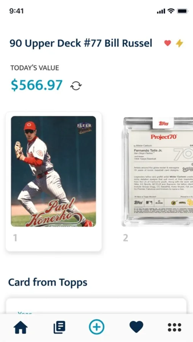This screenshot has height=342, width=193.
Task: Open the more options grid icon
Action: [174, 328]
